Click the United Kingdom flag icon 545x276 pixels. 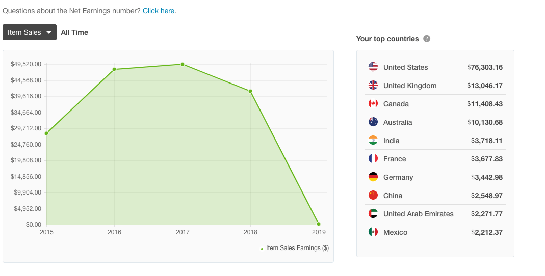(x=373, y=86)
